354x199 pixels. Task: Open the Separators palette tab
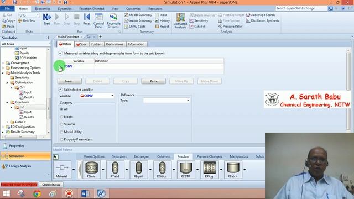(x=119, y=156)
